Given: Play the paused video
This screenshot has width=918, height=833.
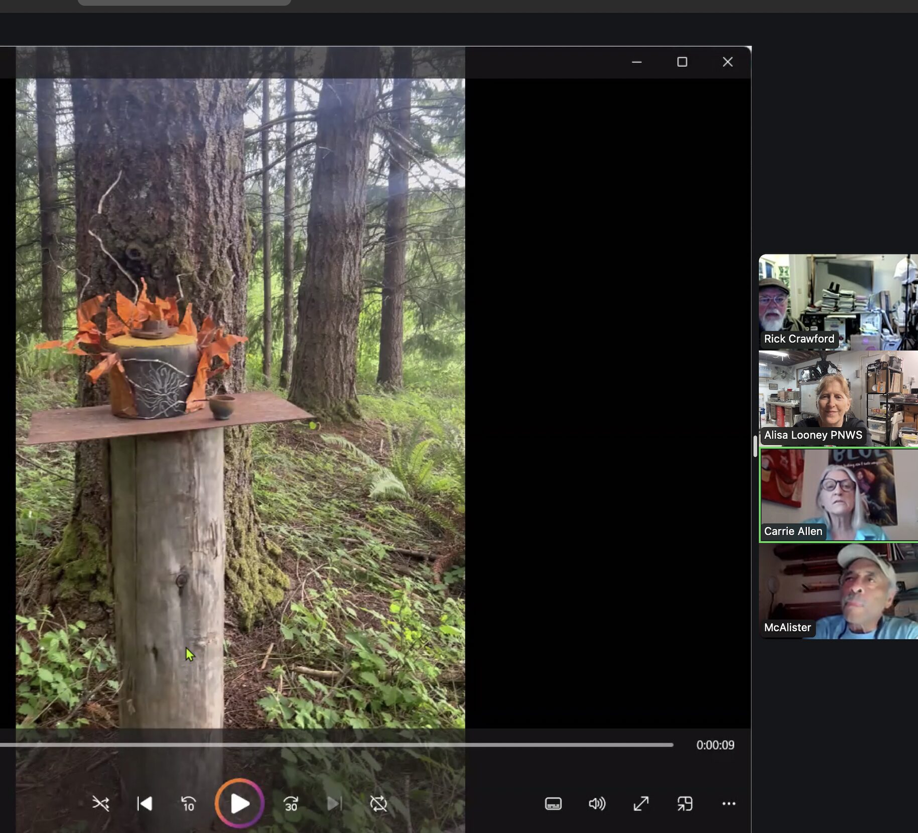Looking at the screenshot, I should point(239,803).
